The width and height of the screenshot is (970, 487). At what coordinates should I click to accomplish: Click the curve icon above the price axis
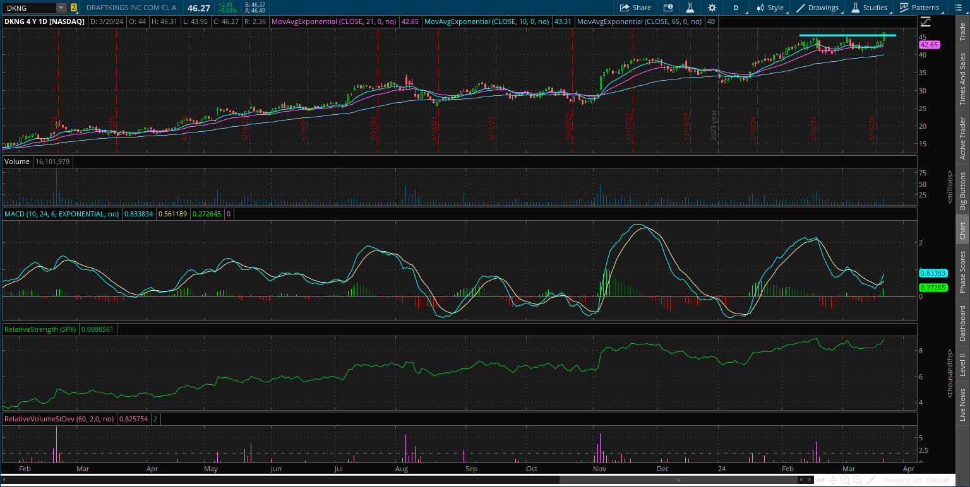click(x=926, y=21)
